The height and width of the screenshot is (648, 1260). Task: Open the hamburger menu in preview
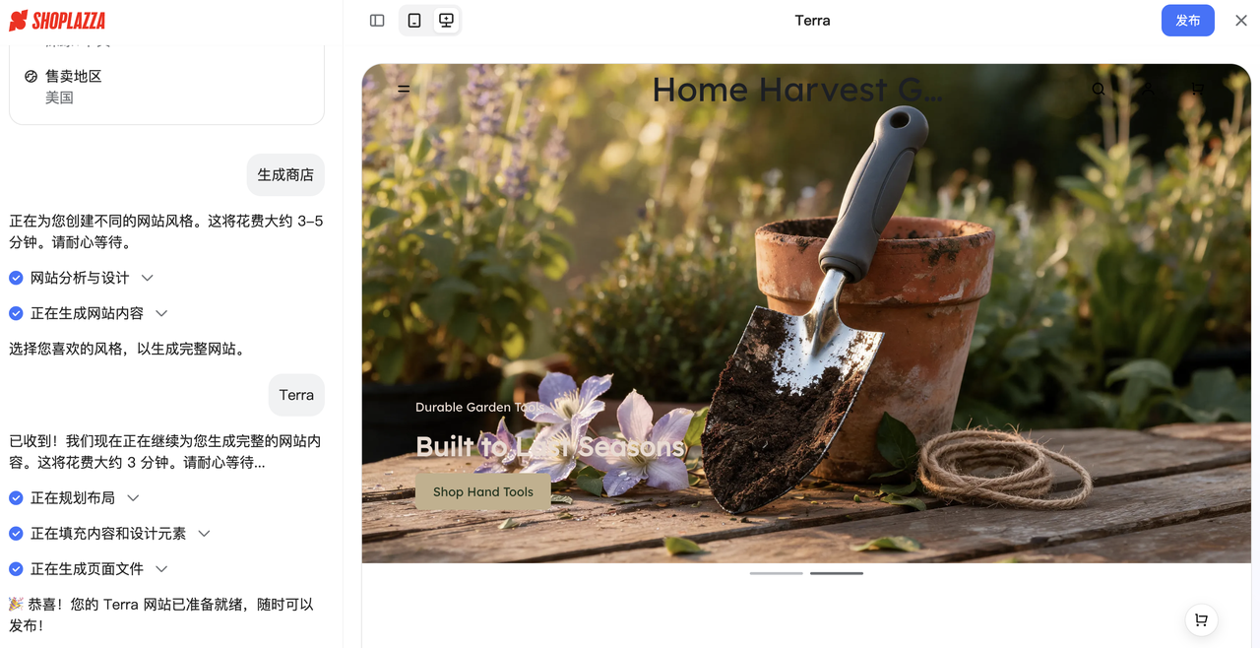(x=404, y=90)
